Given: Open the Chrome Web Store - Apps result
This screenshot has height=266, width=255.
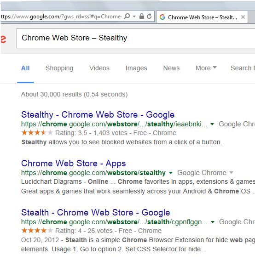Looking at the screenshot, I should pyautogui.click(x=74, y=164).
